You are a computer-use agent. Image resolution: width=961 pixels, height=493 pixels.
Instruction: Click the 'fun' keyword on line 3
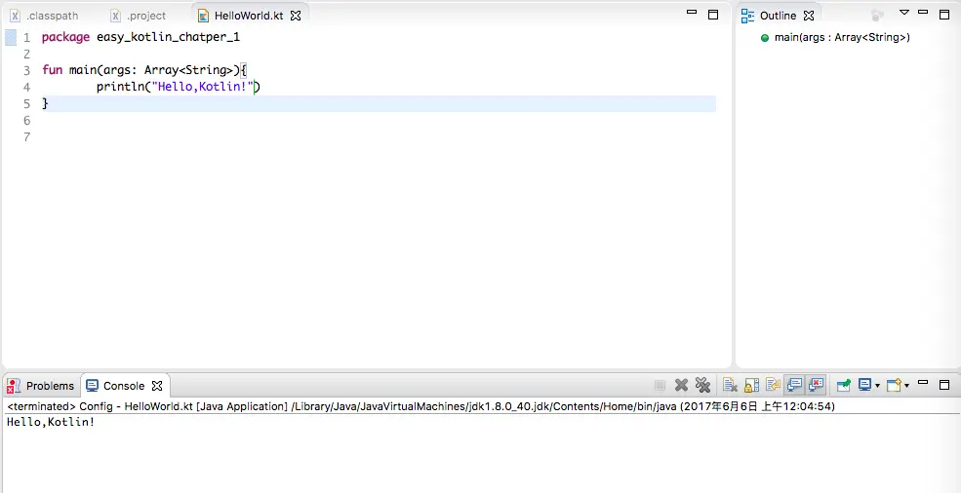[52, 70]
